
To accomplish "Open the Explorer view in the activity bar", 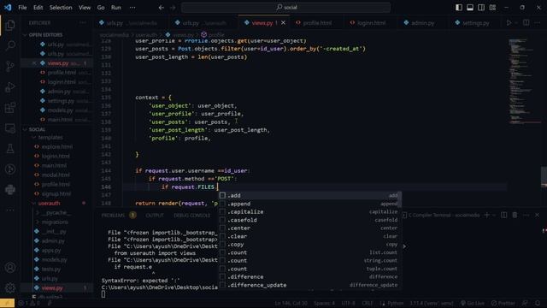I will coord(10,25).
